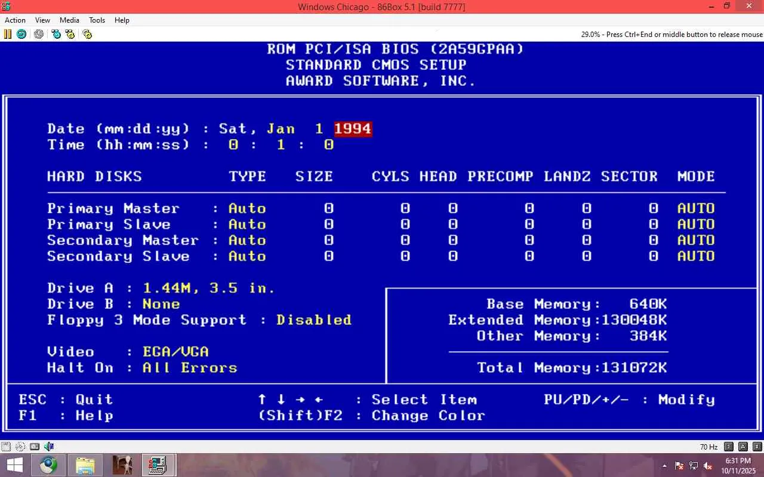Click Primary Master type 'Auto'

(247, 209)
